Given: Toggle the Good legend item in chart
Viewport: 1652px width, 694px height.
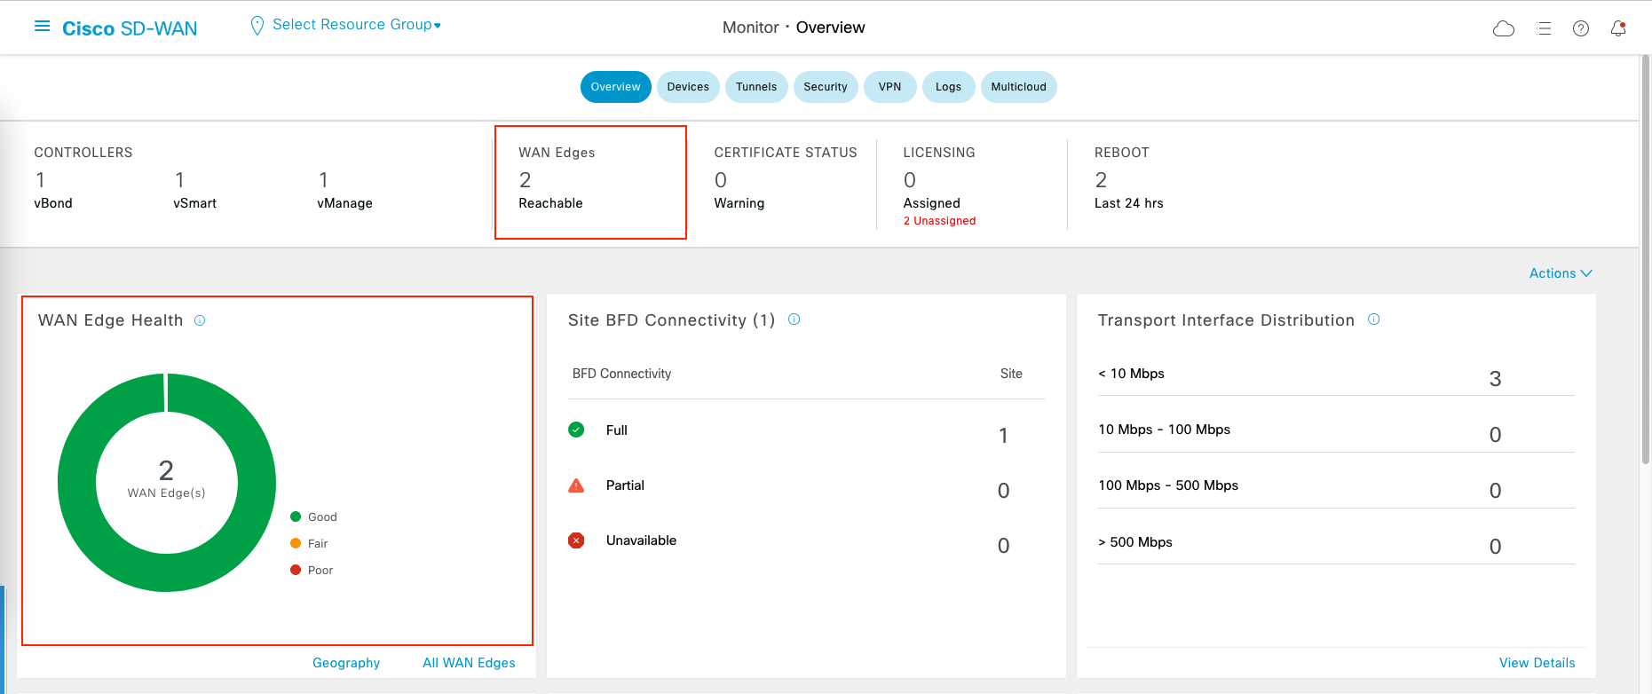Looking at the screenshot, I should [313, 517].
